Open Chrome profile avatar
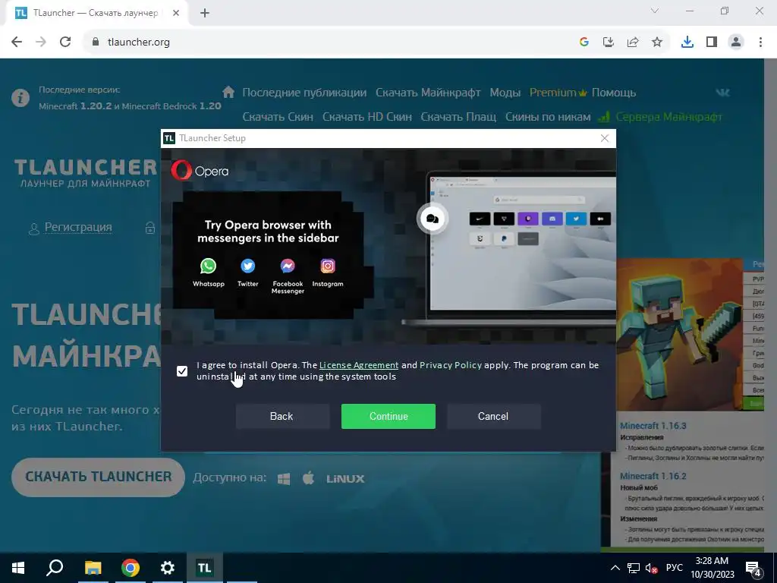777x583 pixels. tap(736, 42)
